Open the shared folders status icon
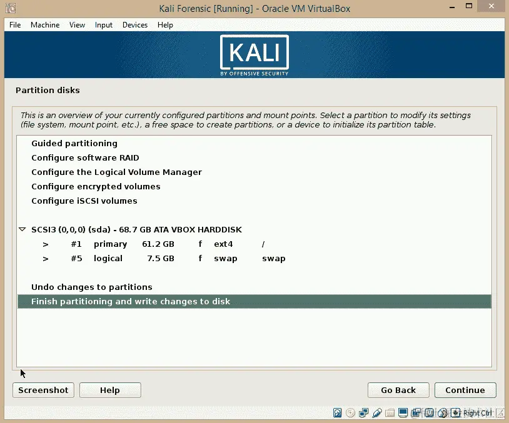Image resolution: width=509 pixels, height=423 pixels. click(390, 413)
